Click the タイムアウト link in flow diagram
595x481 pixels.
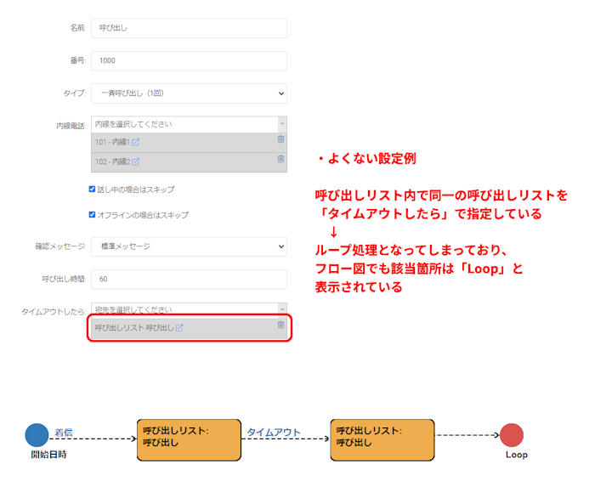[x=274, y=433]
